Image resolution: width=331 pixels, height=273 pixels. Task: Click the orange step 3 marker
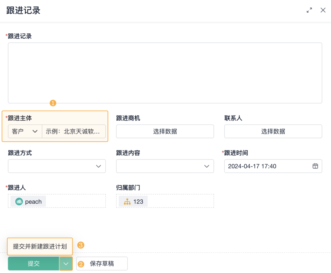tap(81, 245)
